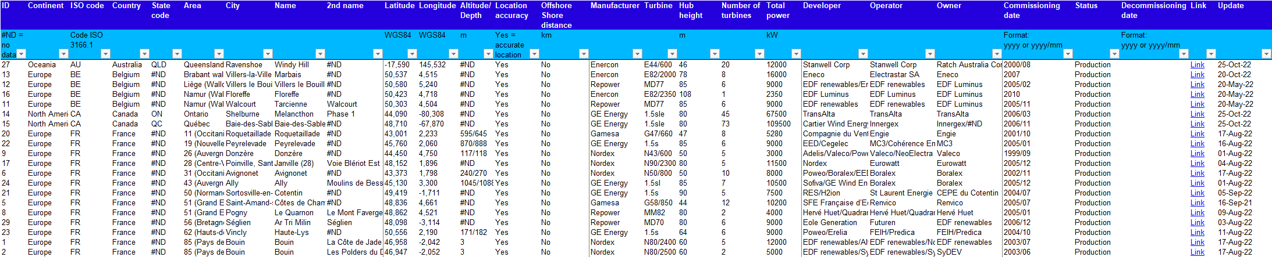1272x257 pixels.
Task: Select the 'Code ISO 3166.1' note cell
Action: coord(90,45)
